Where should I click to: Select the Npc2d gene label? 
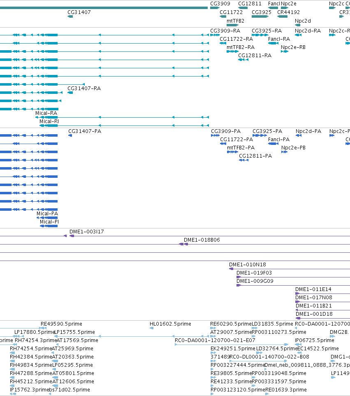click(303, 21)
